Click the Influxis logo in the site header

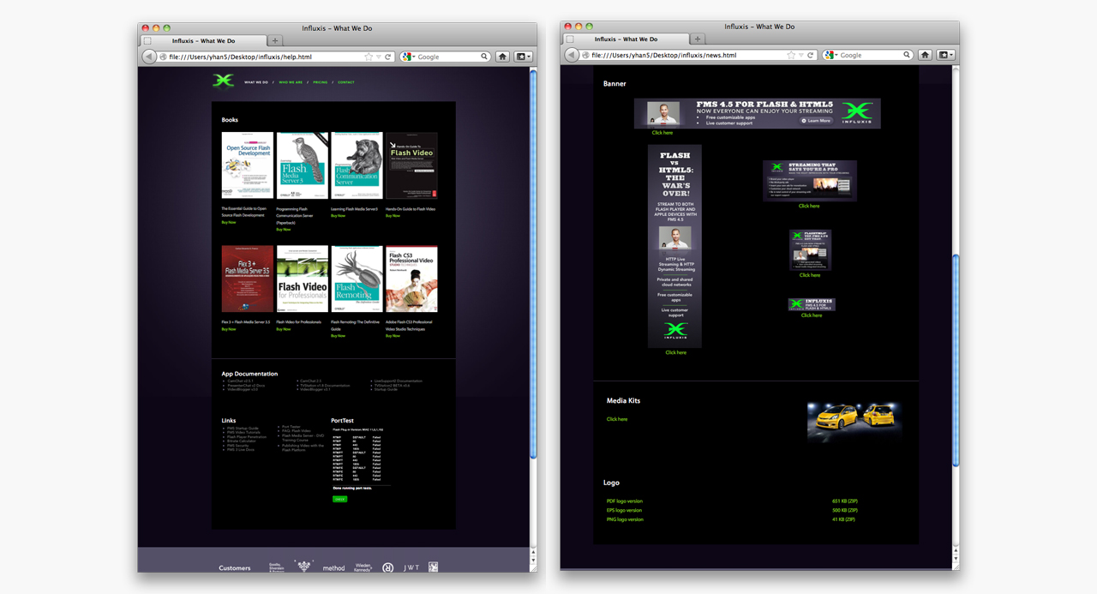coord(223,81)
